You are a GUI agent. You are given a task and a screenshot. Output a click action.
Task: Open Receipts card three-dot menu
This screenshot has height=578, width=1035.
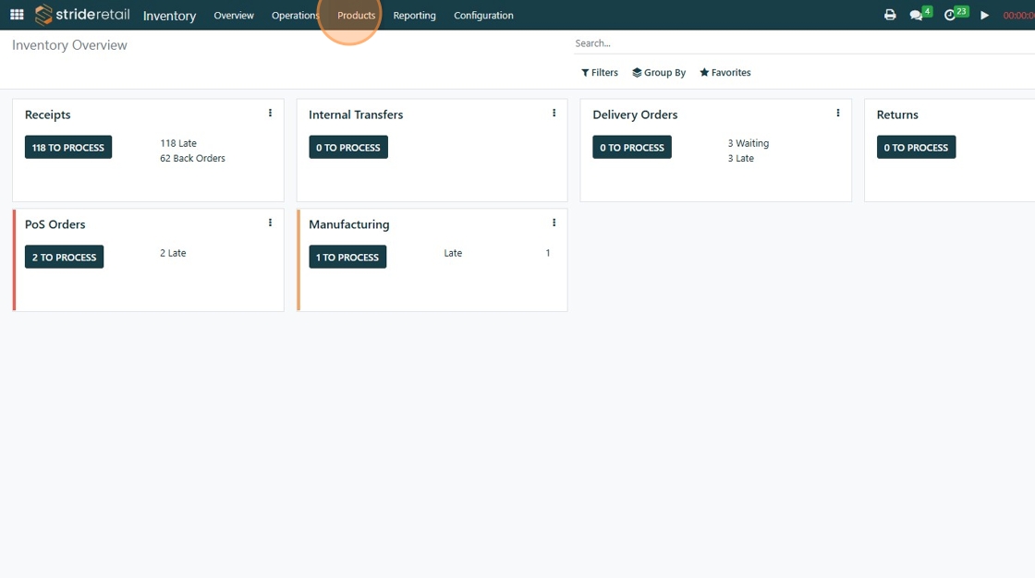[x=270, y=114]
